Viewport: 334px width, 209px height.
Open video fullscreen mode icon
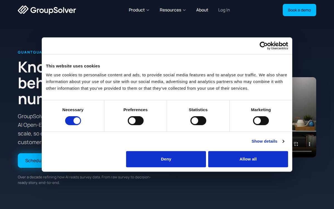click(x=296, y=144)
